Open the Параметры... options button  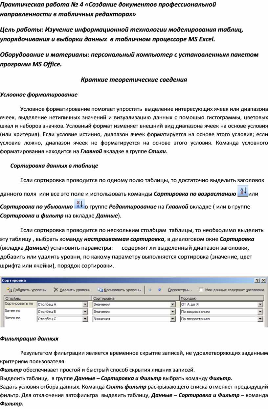tap(180, 290)
